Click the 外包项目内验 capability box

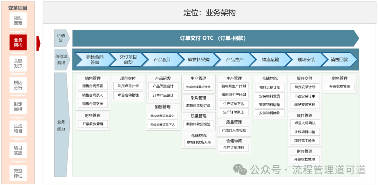[x=304, y=132]
